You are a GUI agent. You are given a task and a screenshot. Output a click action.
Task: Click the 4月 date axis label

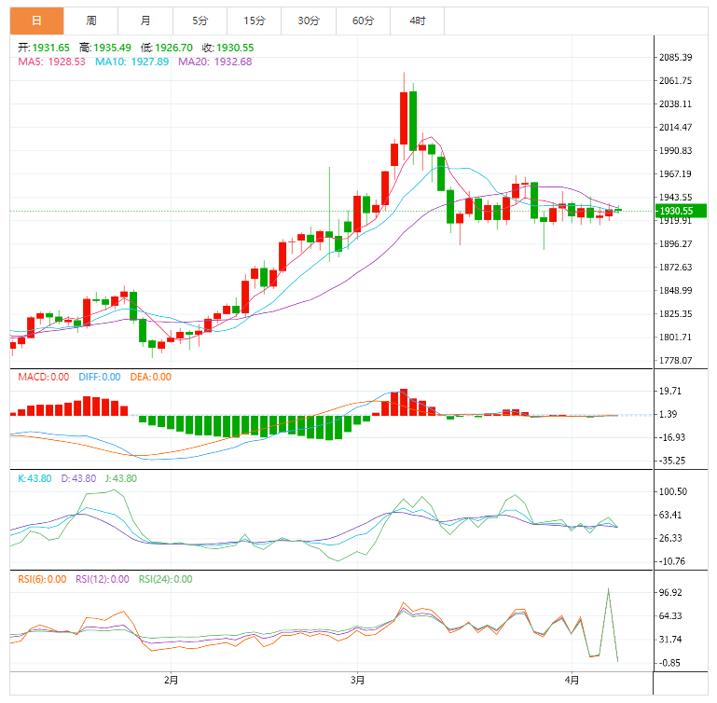pyautogui.click(x=572, y=680)
